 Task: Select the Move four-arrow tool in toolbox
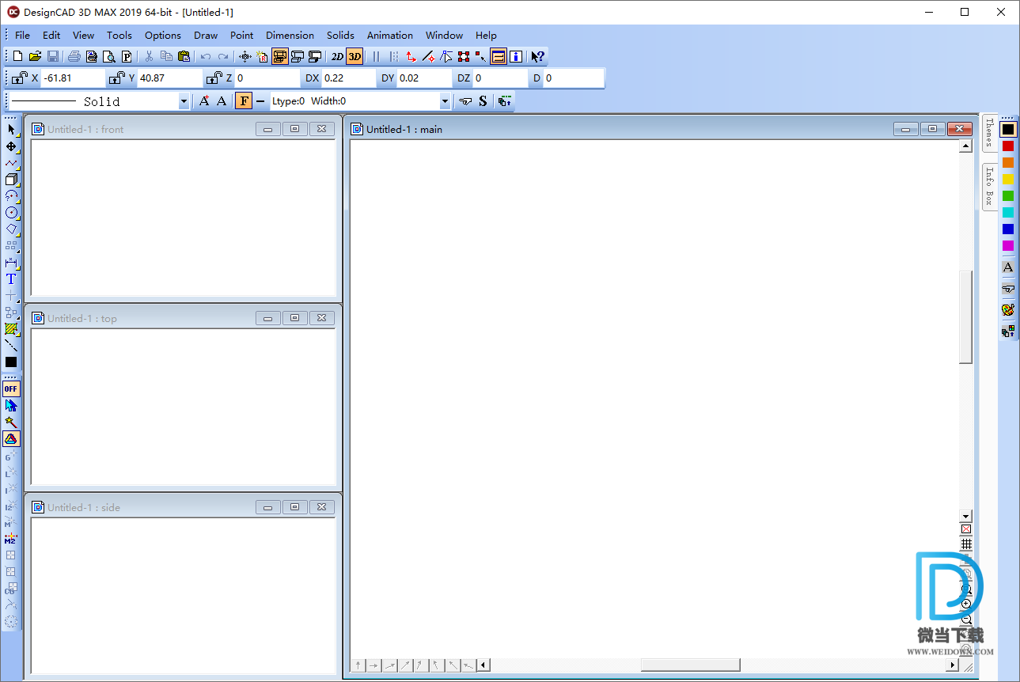11,146
